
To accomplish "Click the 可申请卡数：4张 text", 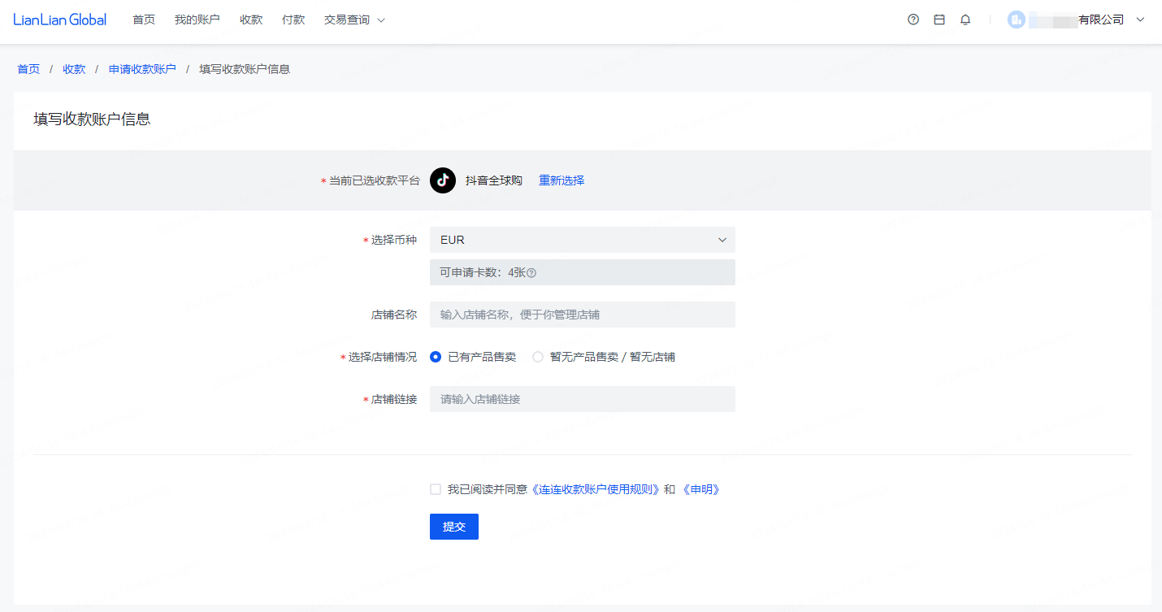I will pyautogui.click(x=483, y=273).
